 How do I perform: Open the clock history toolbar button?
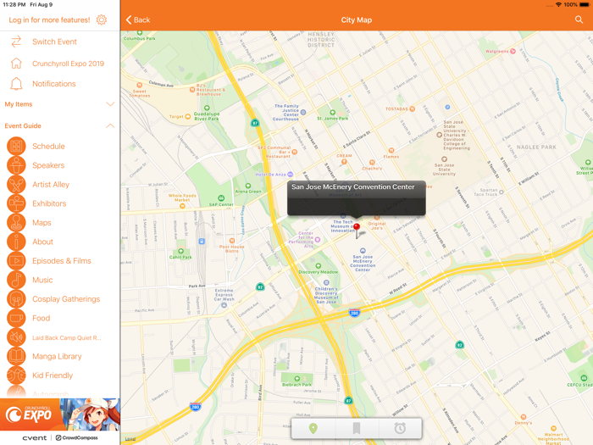pyautogui.click(x=400, y=428)
